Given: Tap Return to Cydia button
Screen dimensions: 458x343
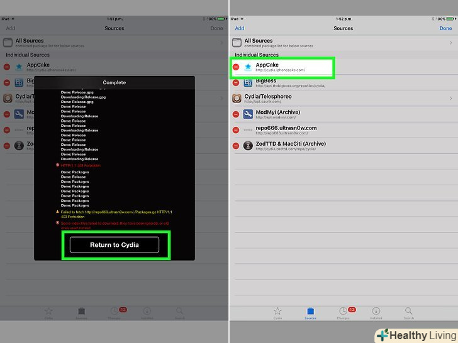Looking at the screenshot, I should 114,245.
